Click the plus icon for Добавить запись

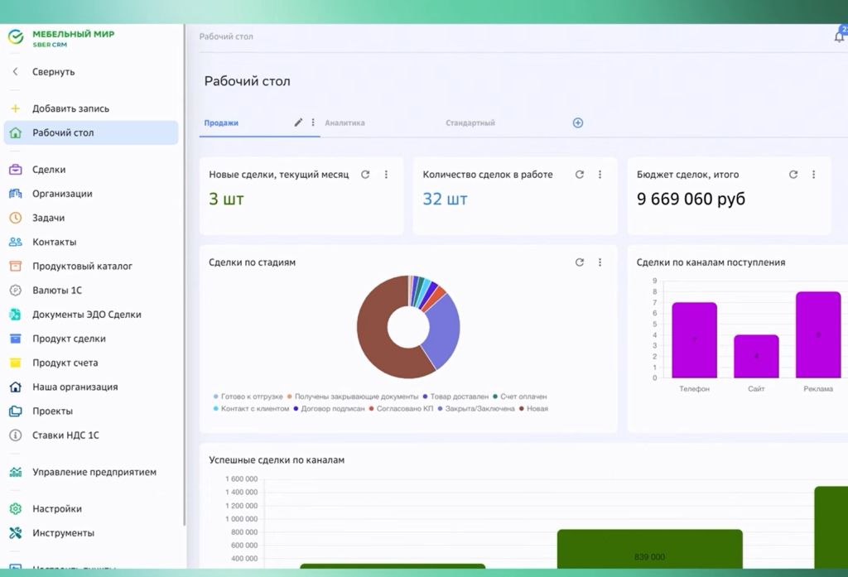point(15,108)
